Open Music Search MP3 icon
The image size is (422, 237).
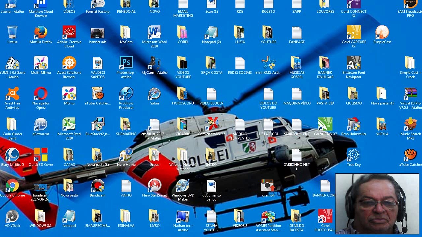click(x=410, y=124)
